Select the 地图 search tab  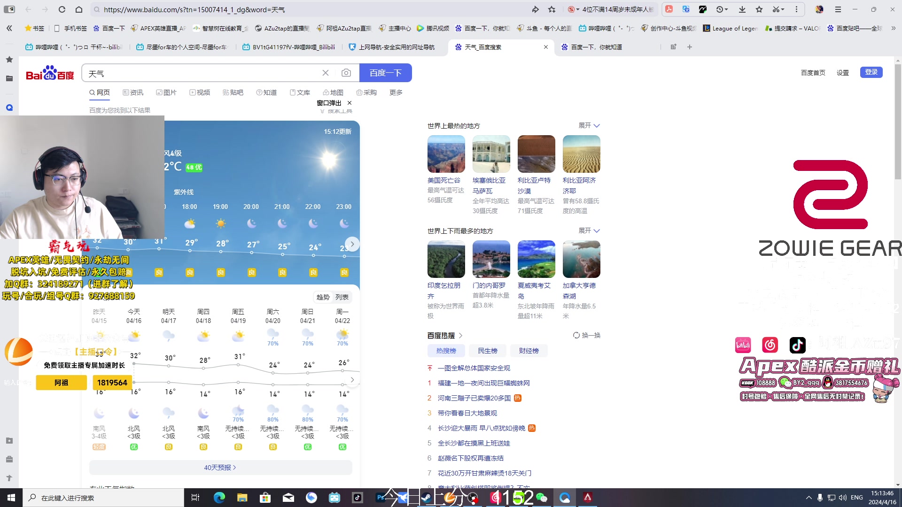coord(333,92)
